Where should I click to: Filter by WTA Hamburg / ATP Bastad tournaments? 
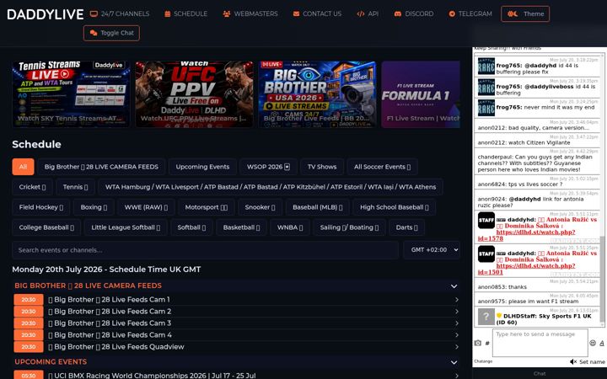(271, 187)
